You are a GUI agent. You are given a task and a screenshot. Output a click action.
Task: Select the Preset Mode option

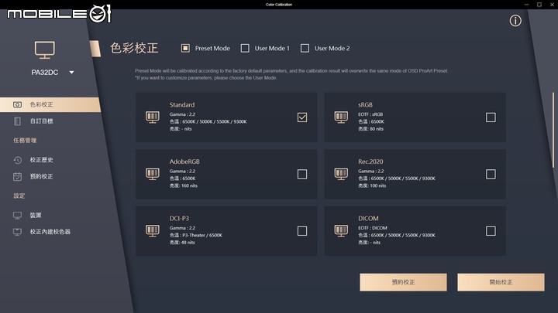point(185,48)
